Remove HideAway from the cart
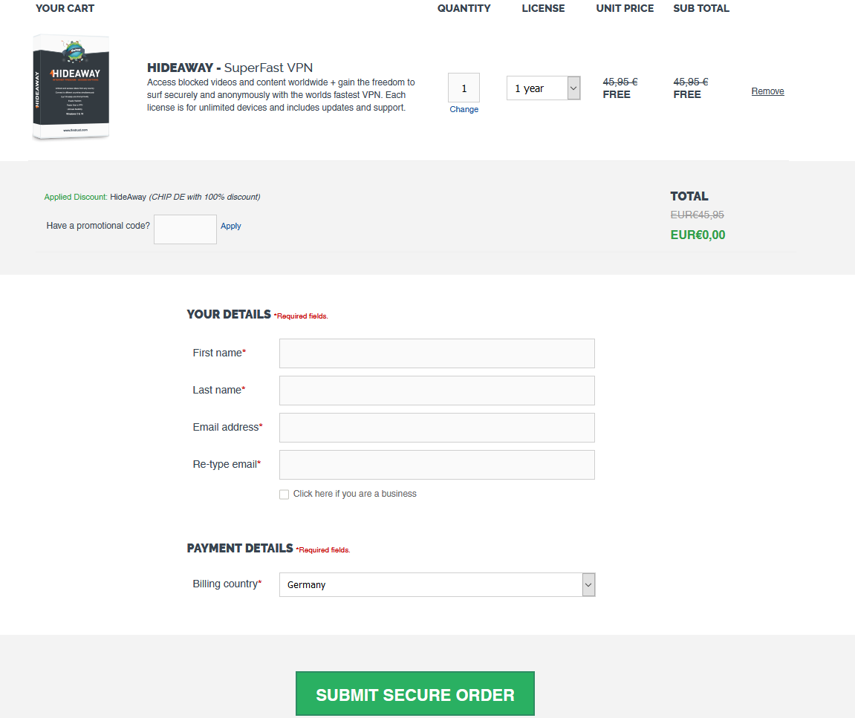855x718 pixels. point(768,91)
